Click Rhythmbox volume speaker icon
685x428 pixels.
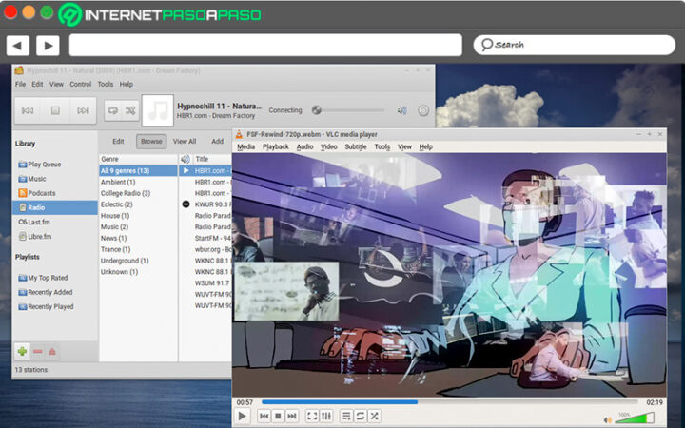coord(401,110)
